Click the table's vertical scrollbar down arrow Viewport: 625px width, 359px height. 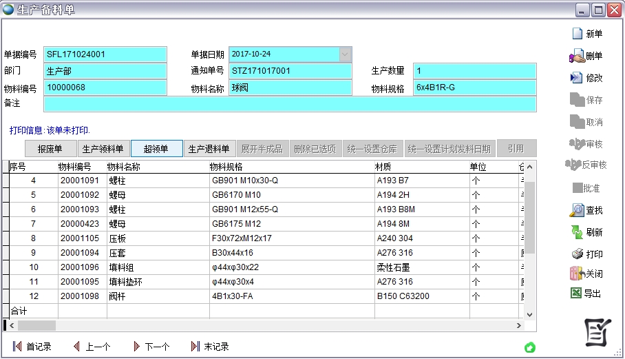[x=530, y=314]
